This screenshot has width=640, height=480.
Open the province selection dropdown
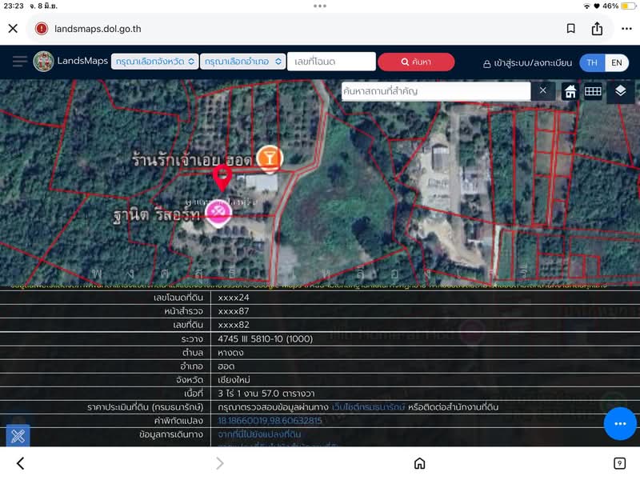click(154, 62)
